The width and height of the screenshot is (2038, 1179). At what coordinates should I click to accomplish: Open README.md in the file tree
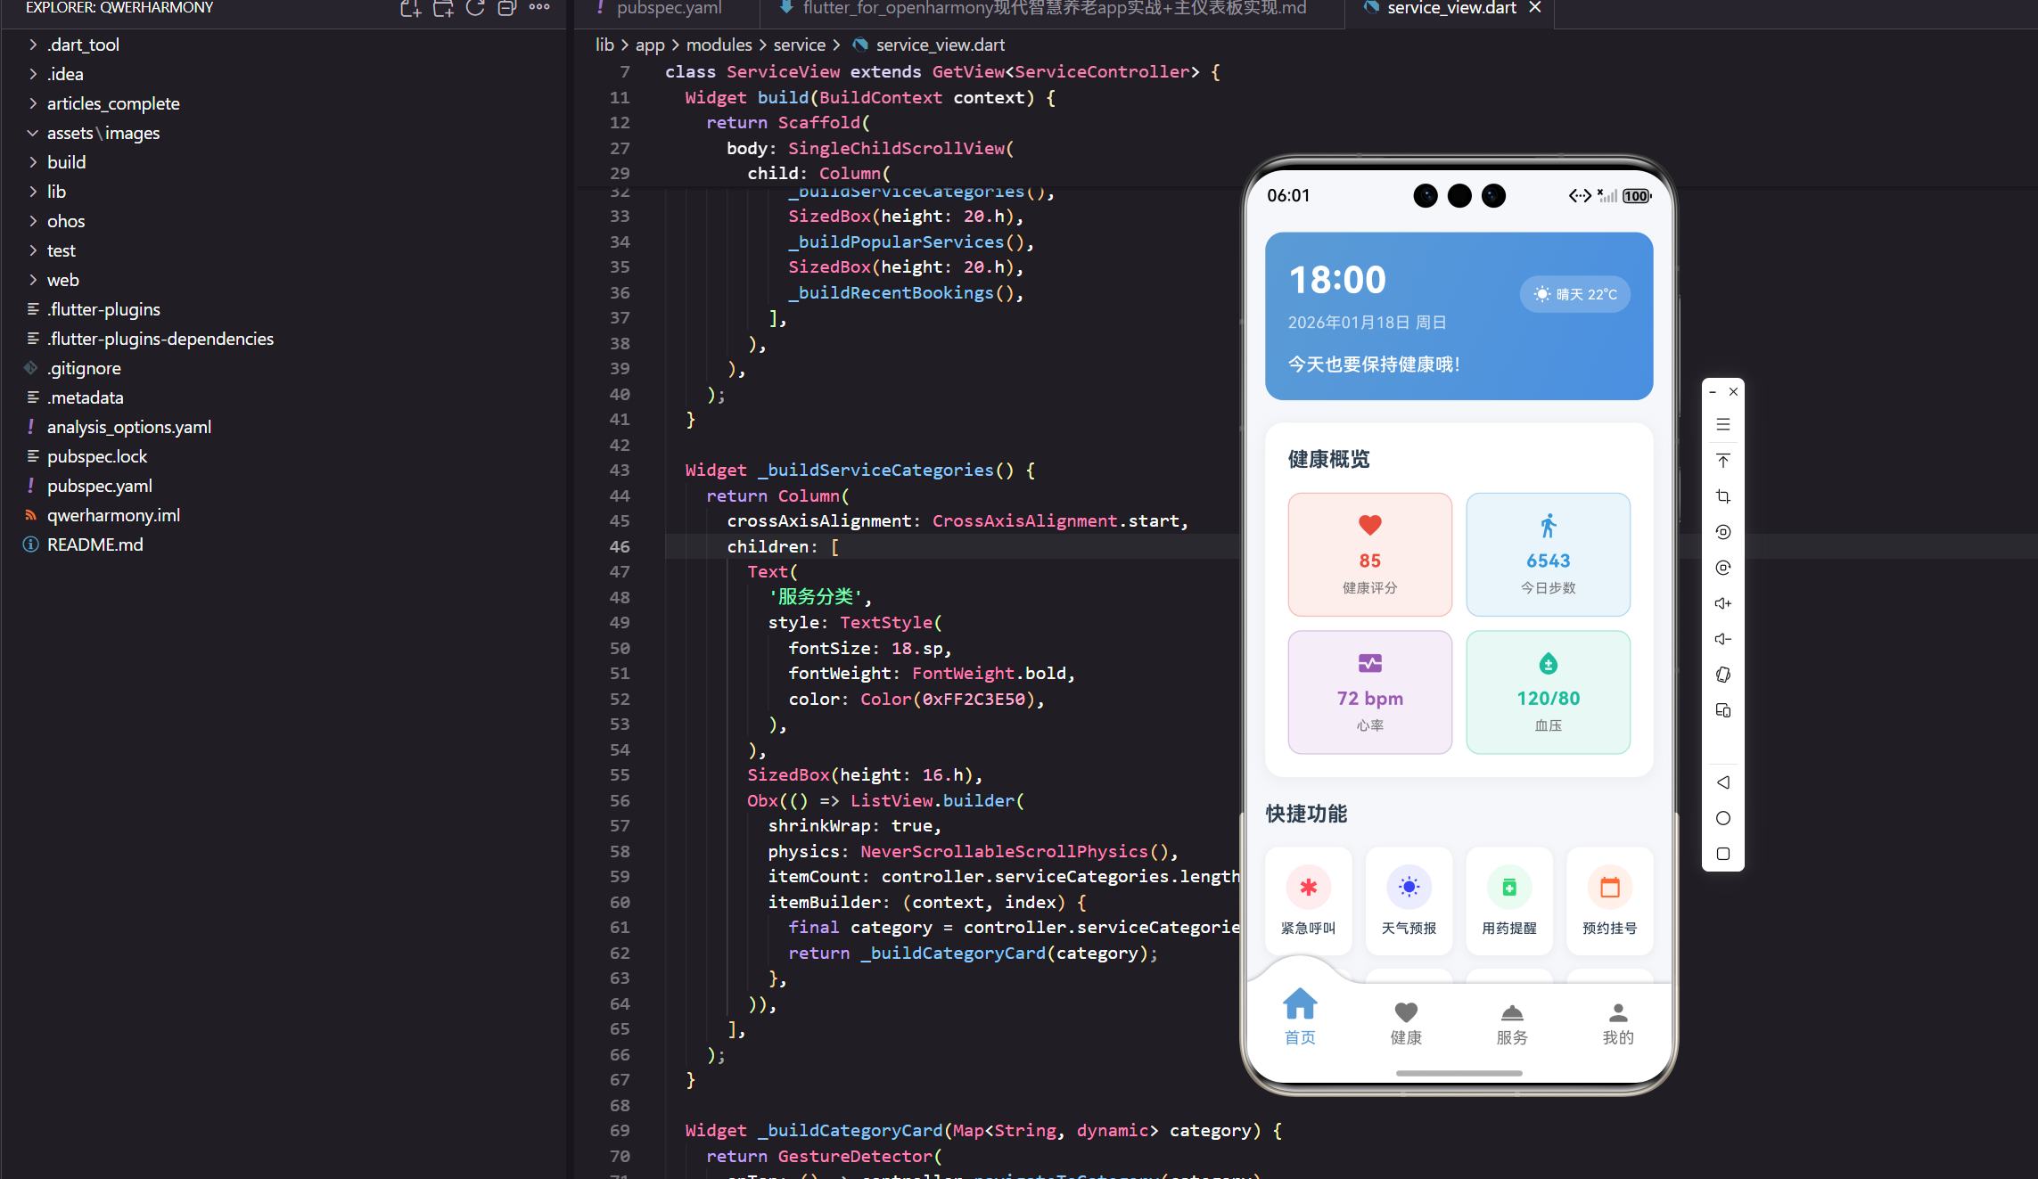point(95,544)
